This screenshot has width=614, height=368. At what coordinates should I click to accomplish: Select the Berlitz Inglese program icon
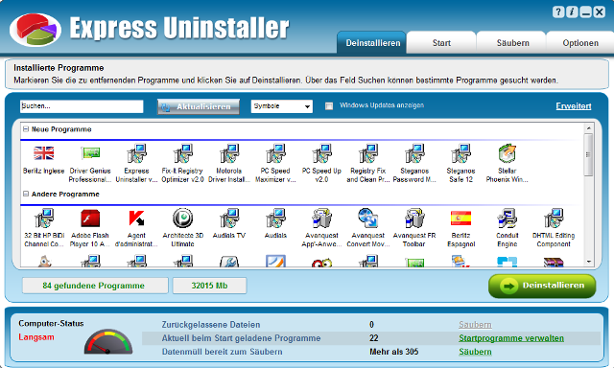(x=43, y=153)
